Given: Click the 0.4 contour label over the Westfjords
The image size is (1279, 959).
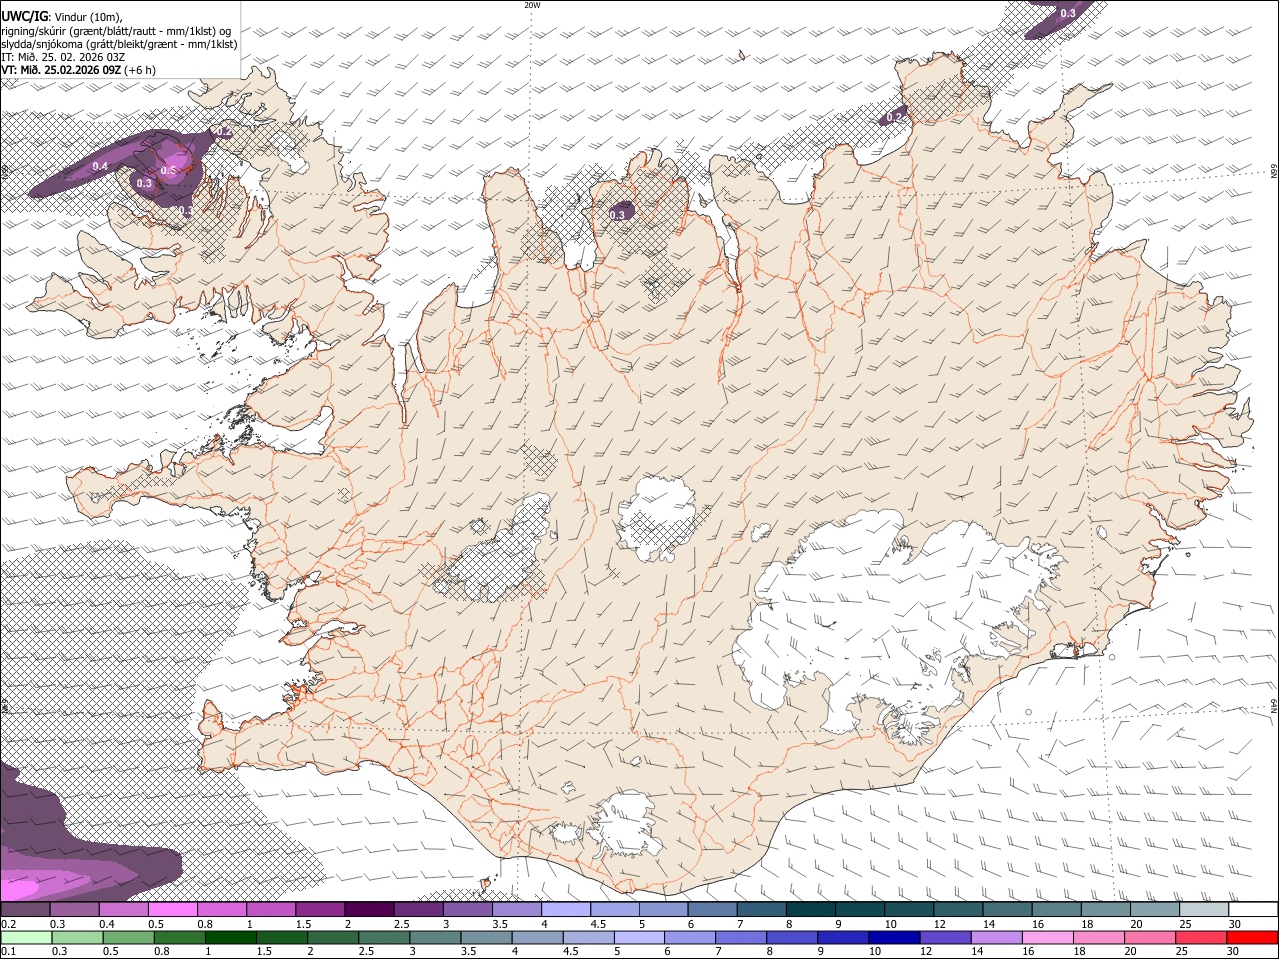Looking at the screenshot, I should coord(100,166).
